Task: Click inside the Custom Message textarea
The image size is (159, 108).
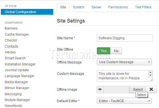Action: [x=123, y=76]
